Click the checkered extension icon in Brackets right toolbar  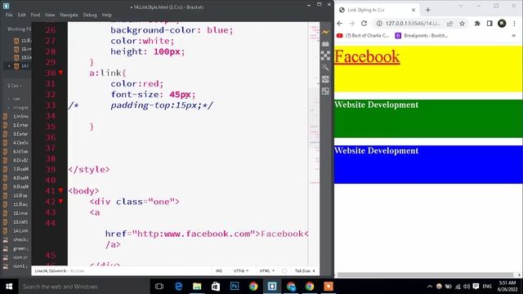click(325, 56)
